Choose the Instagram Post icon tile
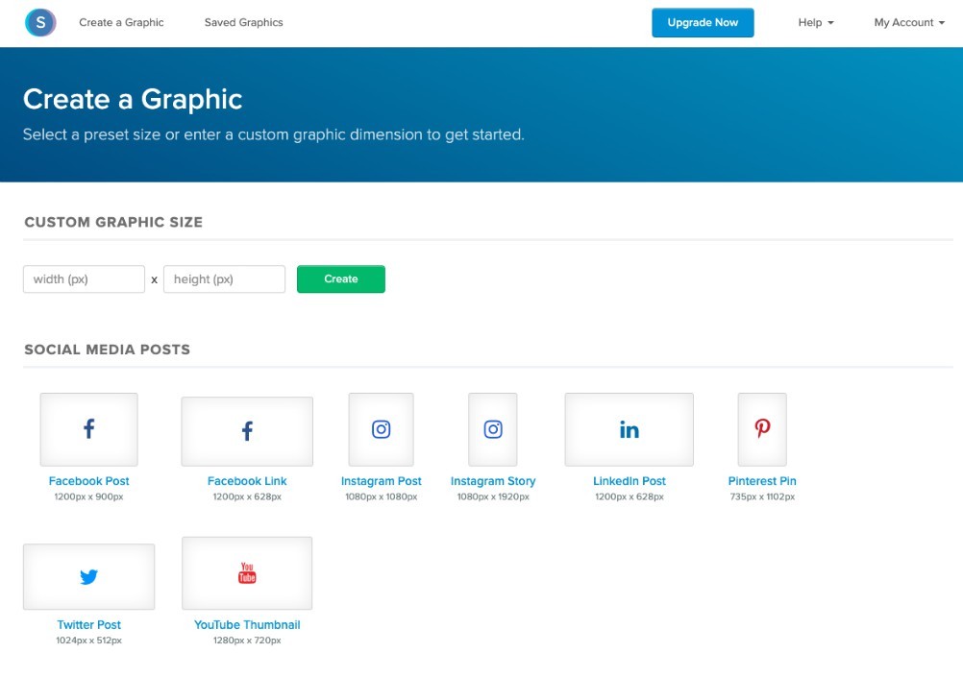 coord(381,429)
